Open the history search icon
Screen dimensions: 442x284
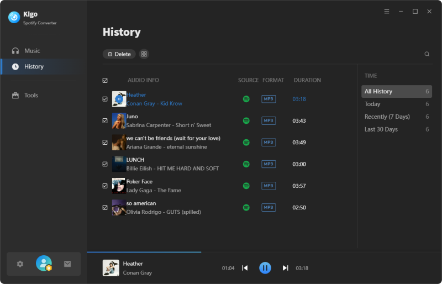tap(427, 54)
